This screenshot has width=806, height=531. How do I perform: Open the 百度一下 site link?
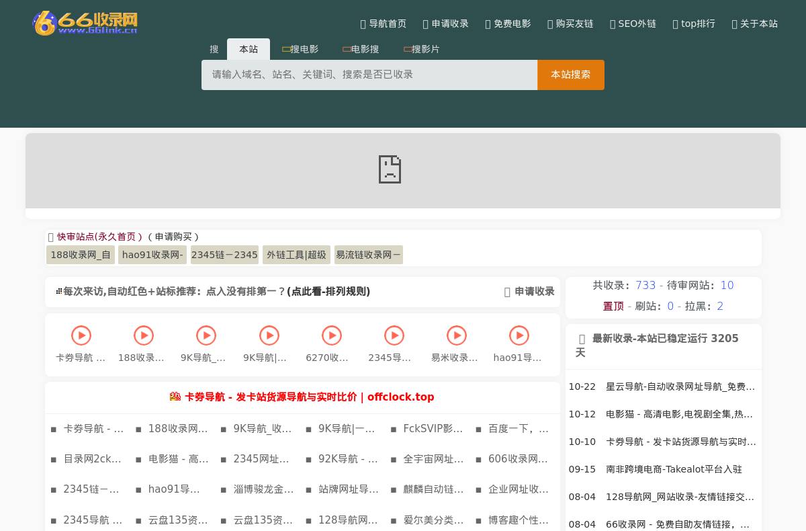coord(519,429)
